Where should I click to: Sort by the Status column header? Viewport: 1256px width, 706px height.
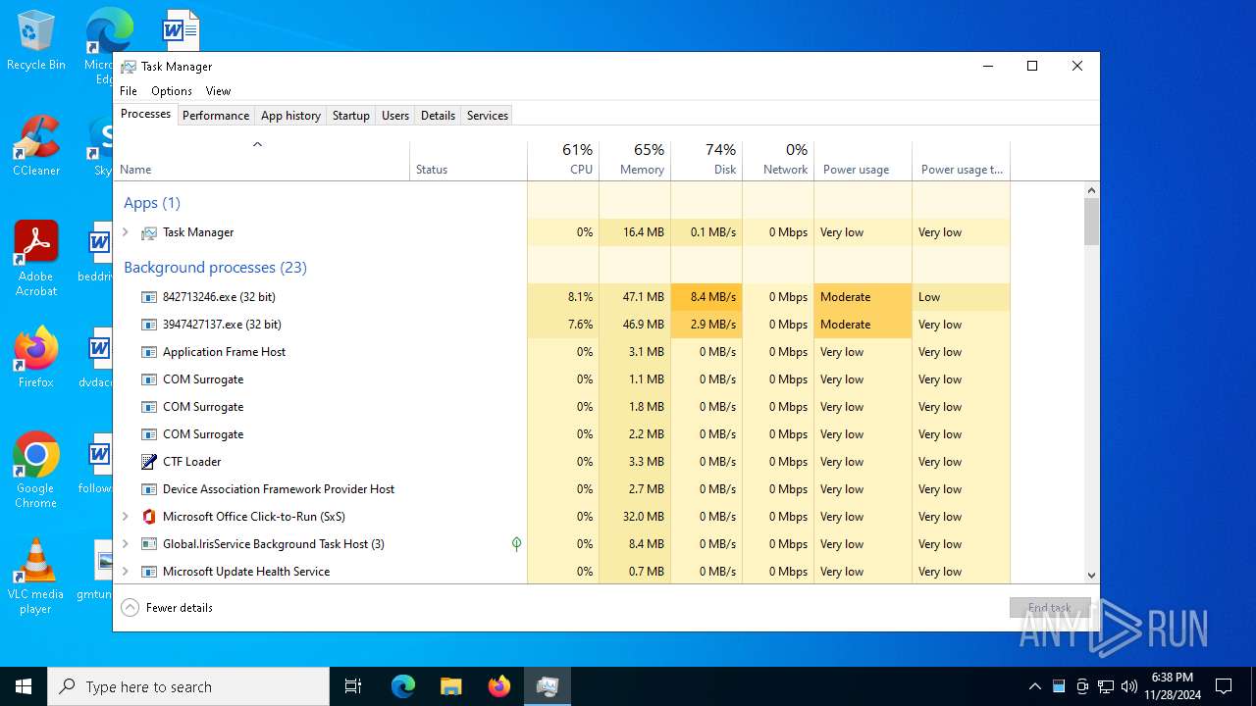[x=468, y=161]
